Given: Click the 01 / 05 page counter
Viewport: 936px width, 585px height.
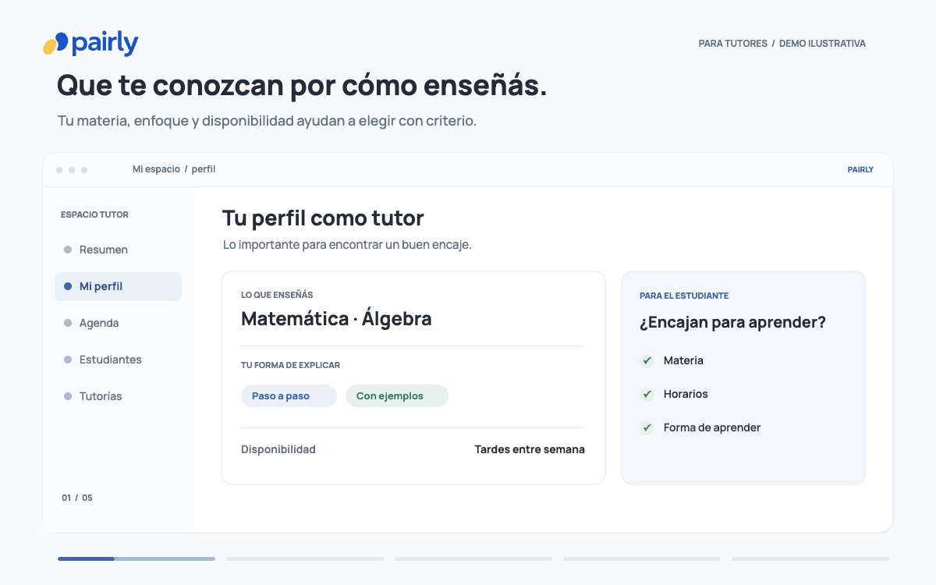Looking at the screenshot, I should [x=77, y=498].
